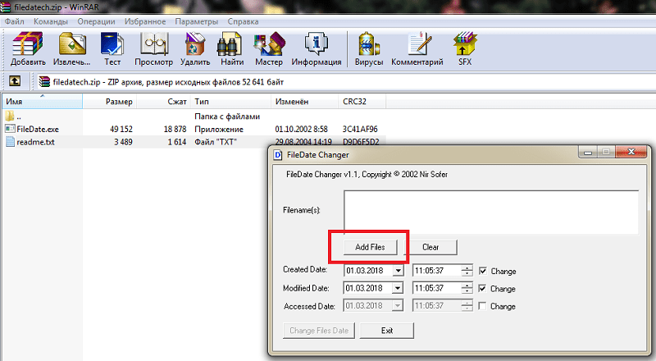Select the FileDate.exe file name
656x361 pixels.
[x=38, y=130]
